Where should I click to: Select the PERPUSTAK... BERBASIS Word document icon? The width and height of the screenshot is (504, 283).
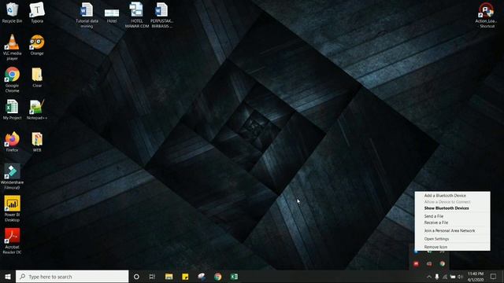click(161, 15)
